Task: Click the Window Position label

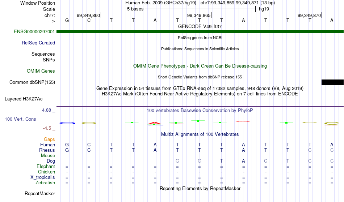Action: tap(38, 3)
